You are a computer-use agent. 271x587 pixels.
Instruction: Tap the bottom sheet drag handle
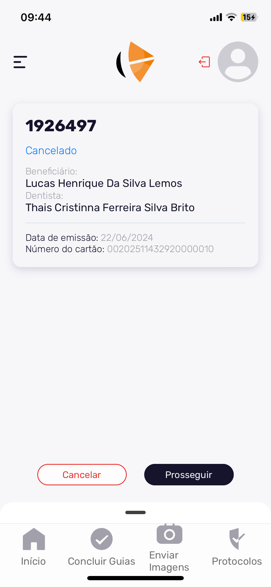click(x=135, y=512)
